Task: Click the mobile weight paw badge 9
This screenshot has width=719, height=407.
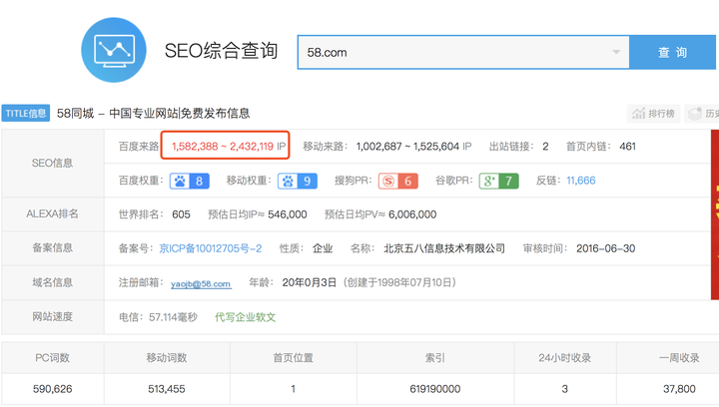Action: click(x=298, y=181)
